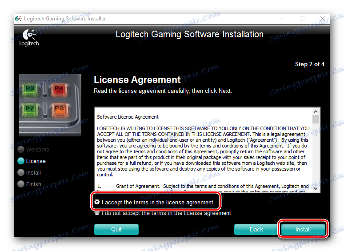Go Back to the previous step
This screenshot has width=344, height=251.
pyautogui.click(x=256, y=229)
